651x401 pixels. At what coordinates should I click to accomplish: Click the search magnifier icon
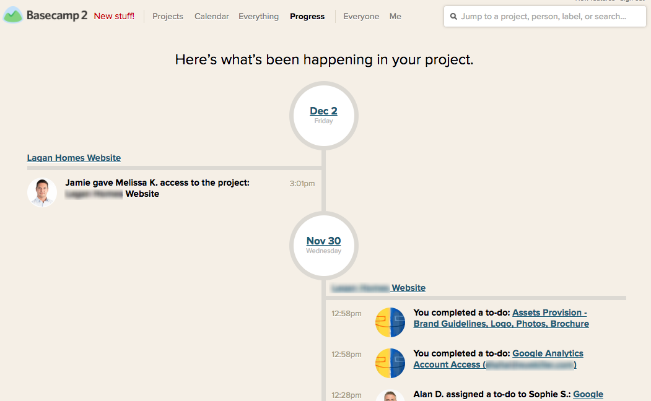point(453,17)
